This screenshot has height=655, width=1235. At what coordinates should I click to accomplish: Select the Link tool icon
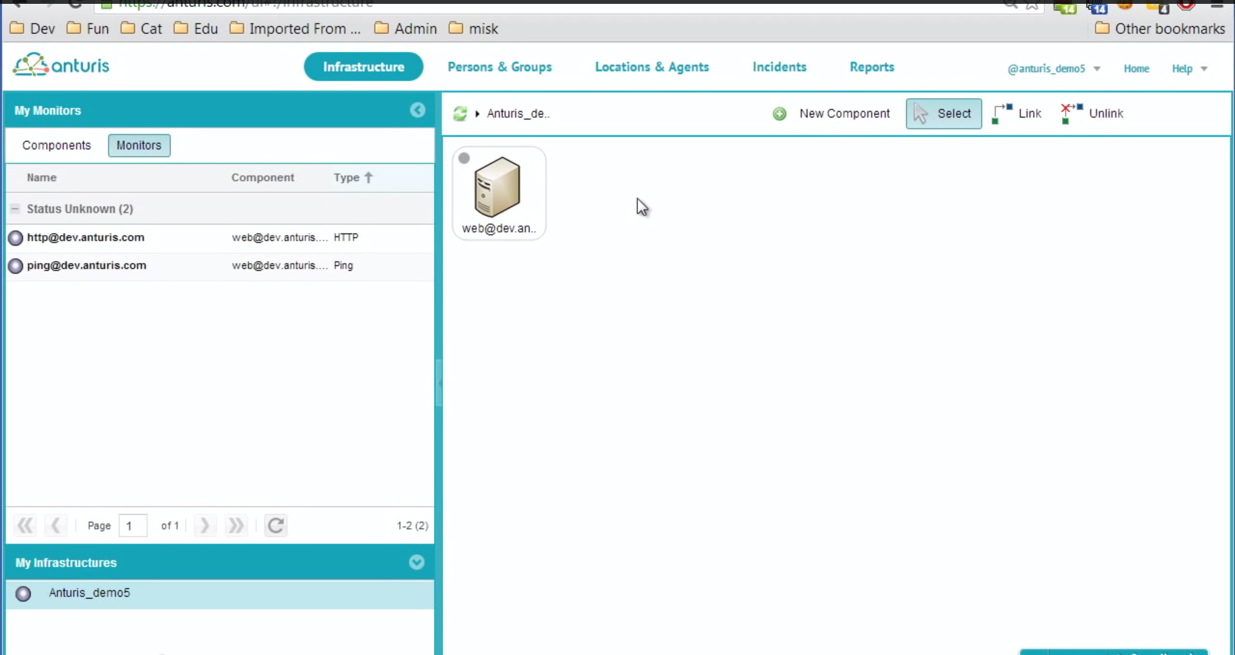pos(1002,114)
